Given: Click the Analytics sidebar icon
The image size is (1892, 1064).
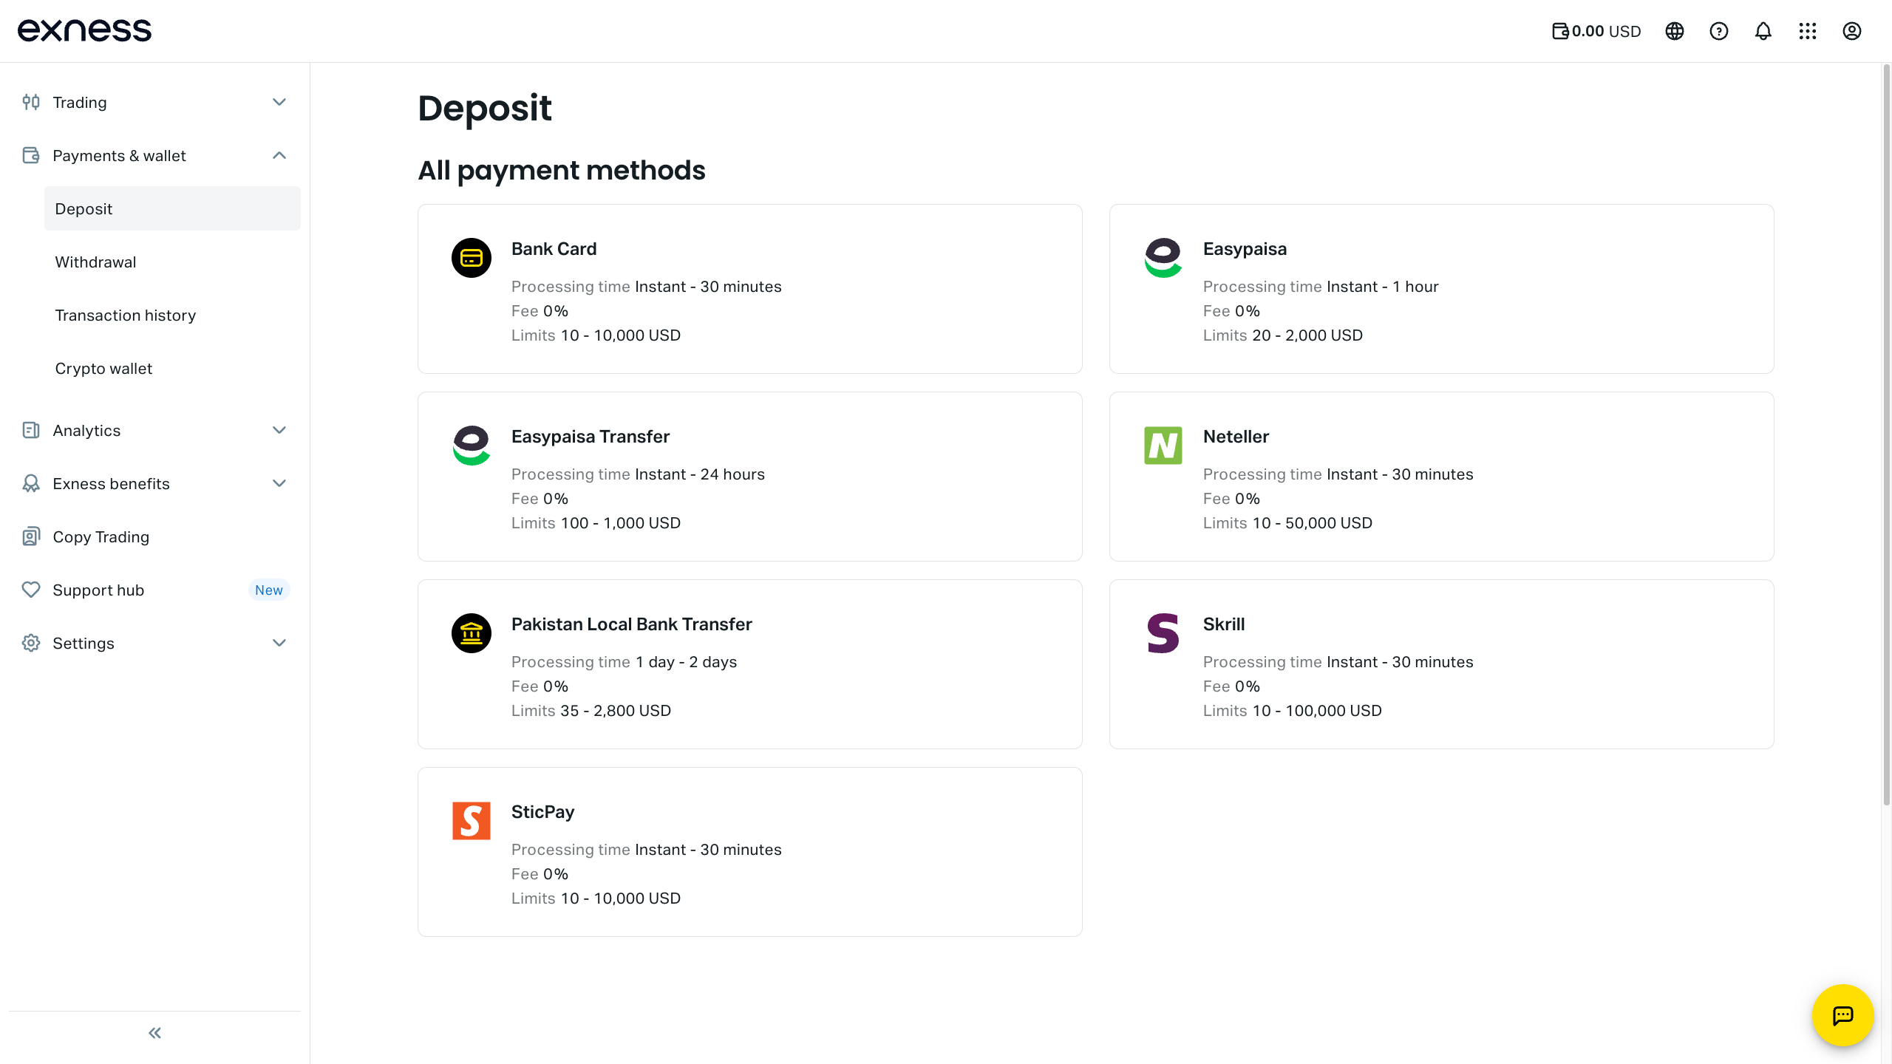Looking at the screenshot, I should 31,430.
